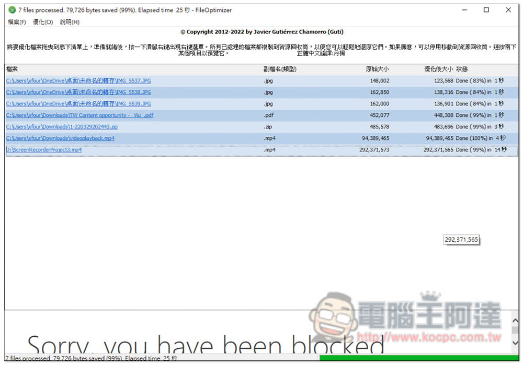Open the 說明 menu

(x=70, y=22)
